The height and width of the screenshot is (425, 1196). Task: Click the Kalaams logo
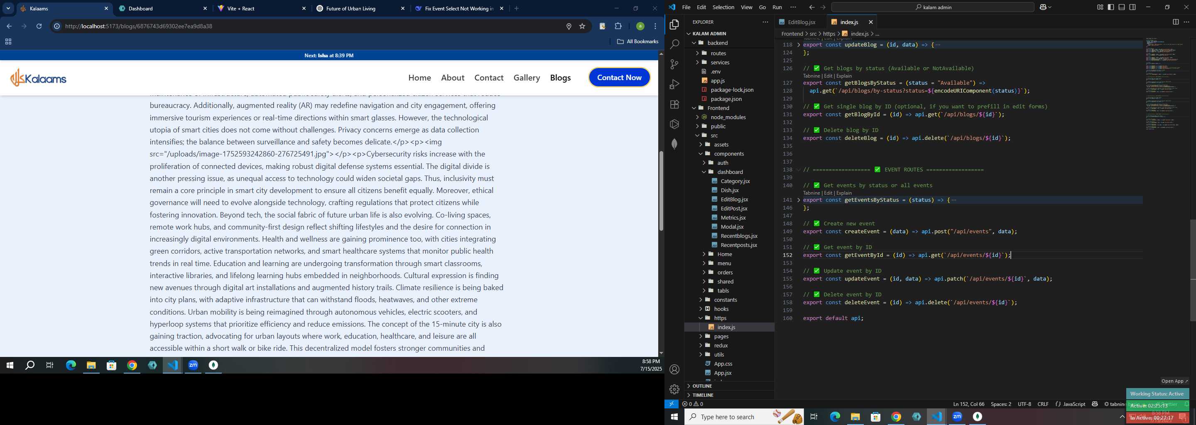click(38, 78)
